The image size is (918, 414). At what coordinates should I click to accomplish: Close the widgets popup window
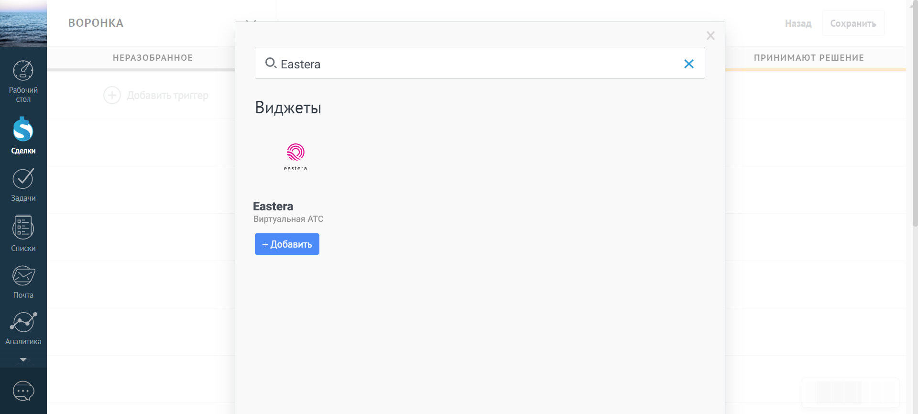click(x=710, y=36)
